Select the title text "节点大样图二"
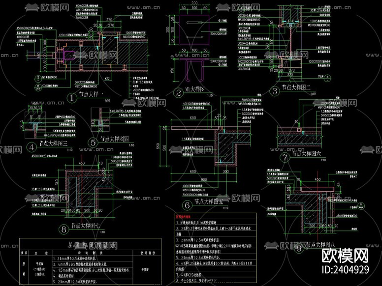The height and width of the screenshot is (286, 382). (296, 87)
